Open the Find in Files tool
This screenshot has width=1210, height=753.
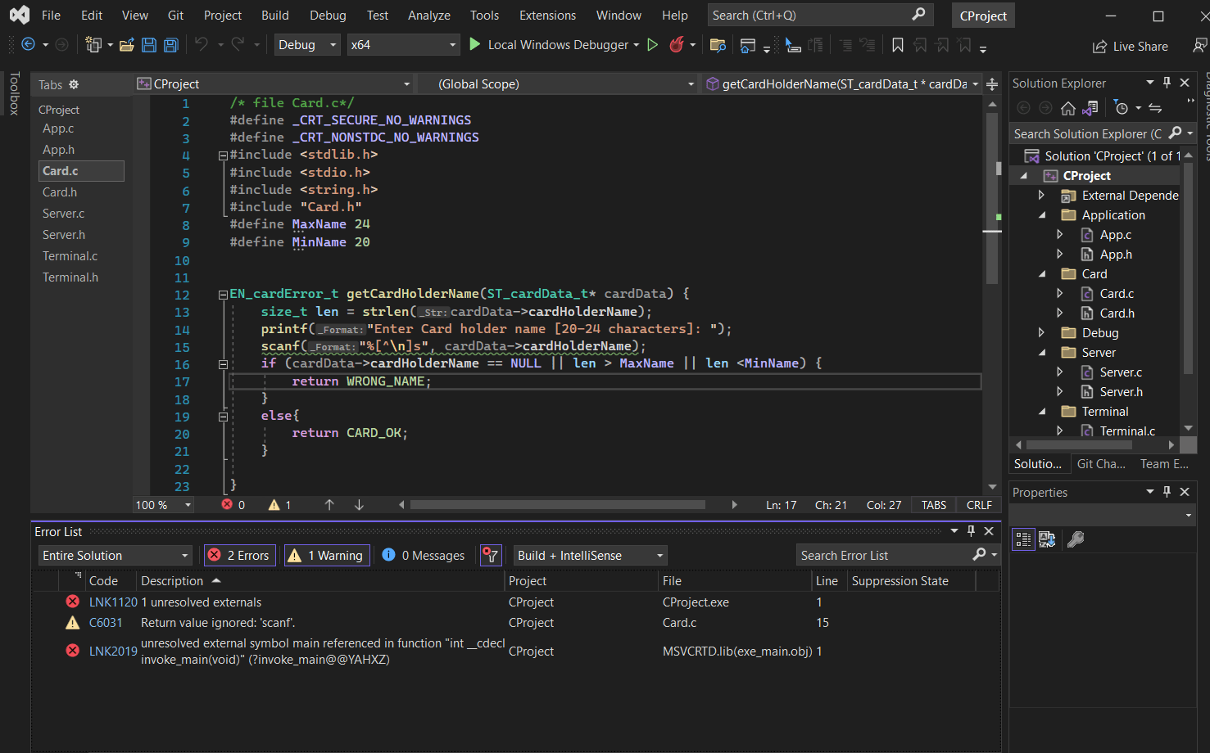718,46
